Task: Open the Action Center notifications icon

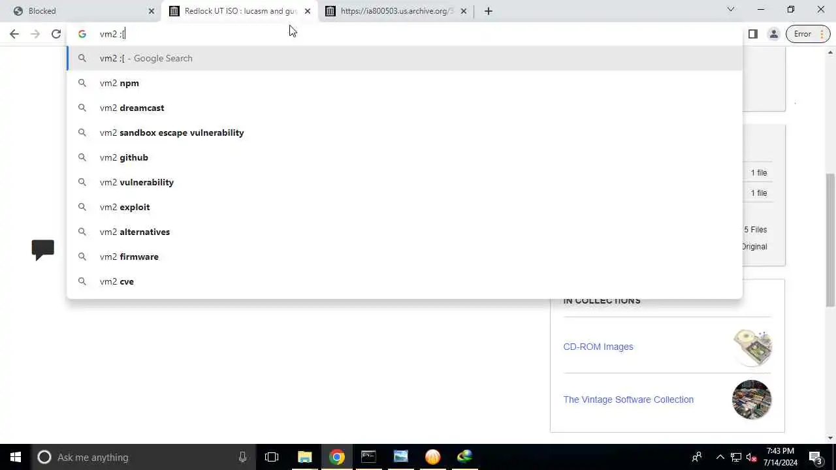Action: tap(816, 457)
